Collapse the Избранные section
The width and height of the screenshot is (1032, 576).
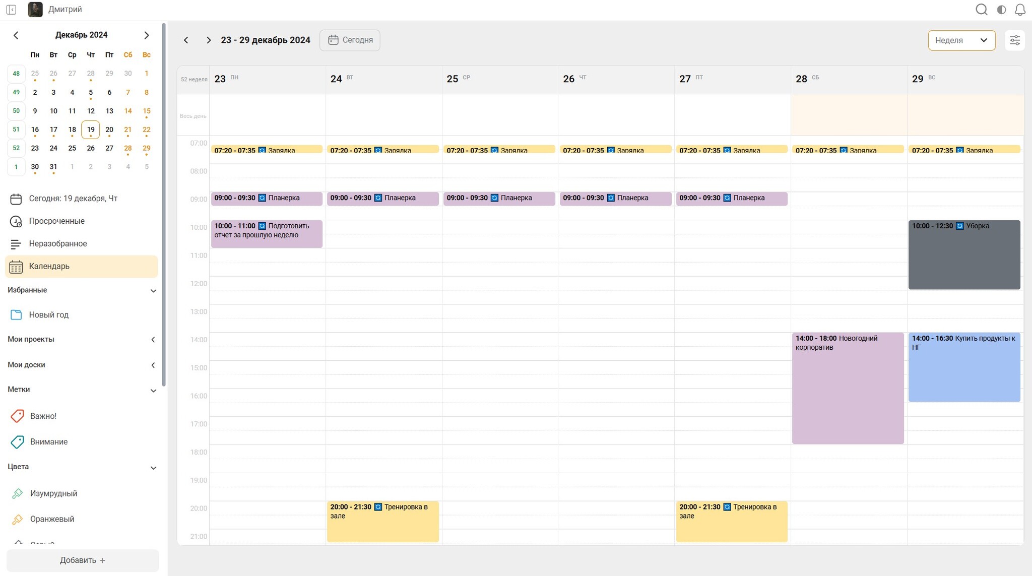point(153,291)
